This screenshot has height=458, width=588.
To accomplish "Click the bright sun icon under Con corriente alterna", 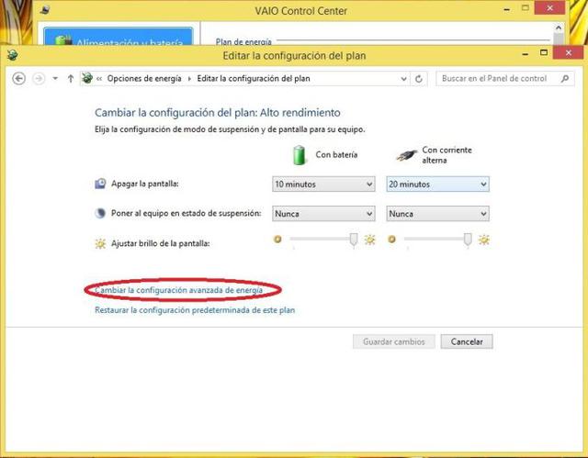I will [484, 240].
